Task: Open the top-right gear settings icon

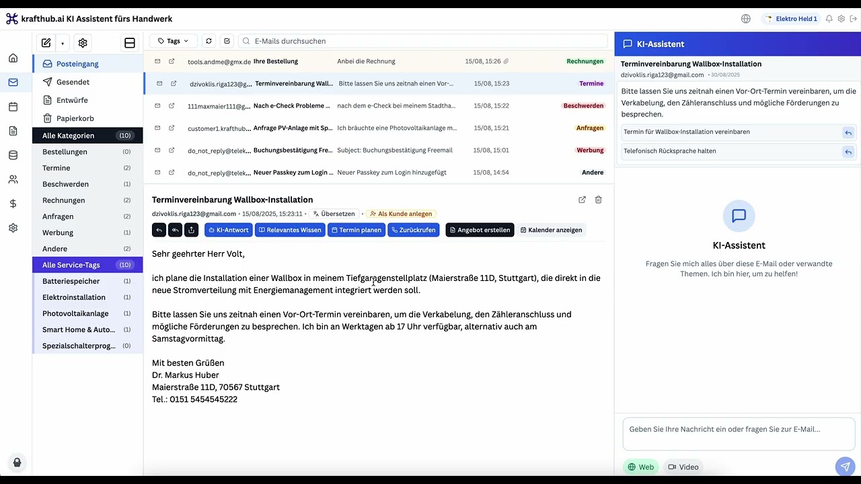Action: pos(841,19)
